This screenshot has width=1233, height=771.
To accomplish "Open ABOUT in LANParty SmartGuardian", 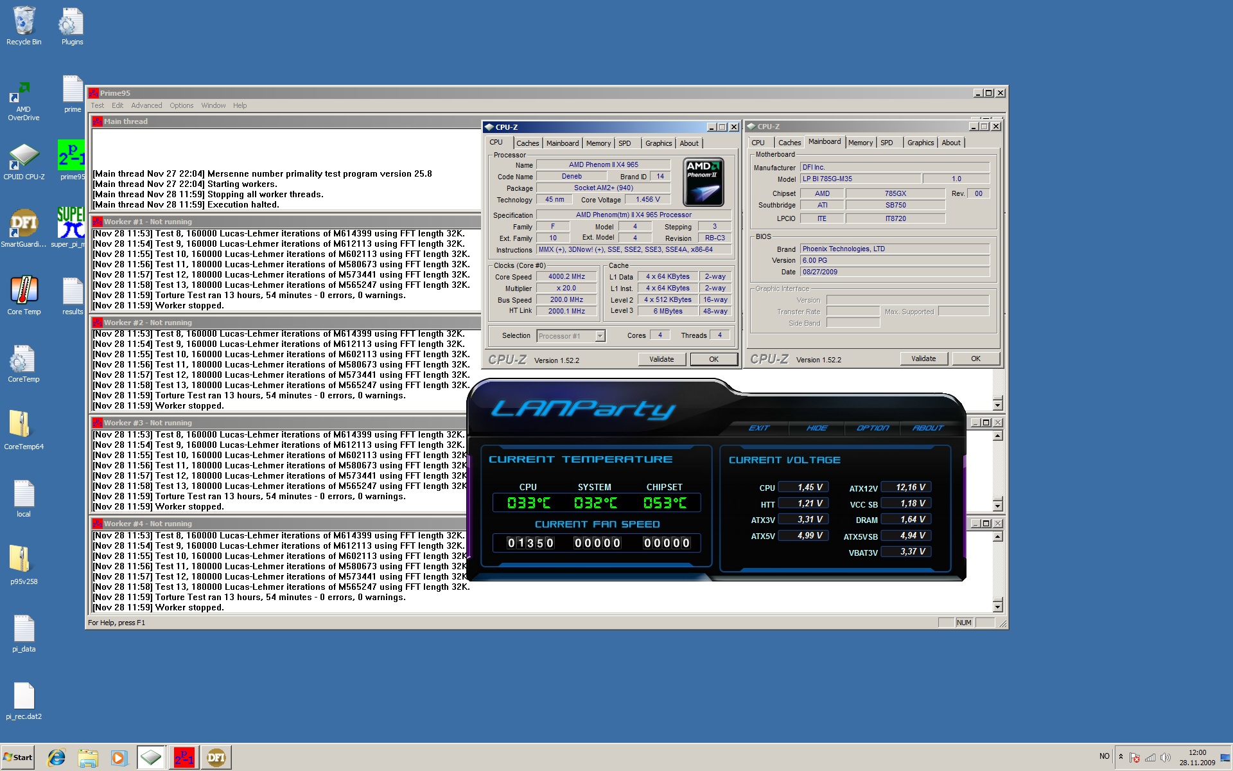I will [x=928, y=428].
